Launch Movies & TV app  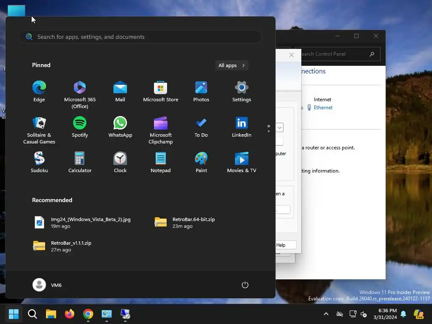pyautogui.click(x=242, y=162)
